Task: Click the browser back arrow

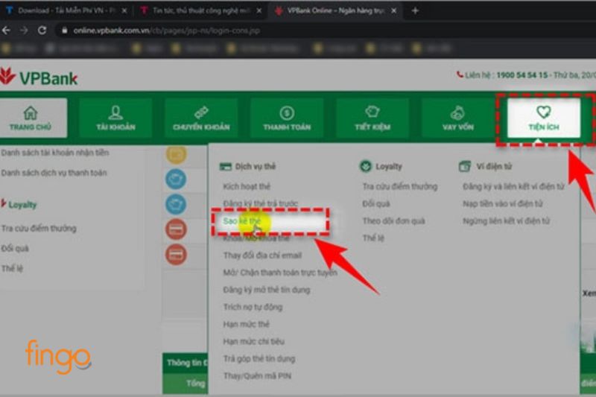Action: (7, 31)
